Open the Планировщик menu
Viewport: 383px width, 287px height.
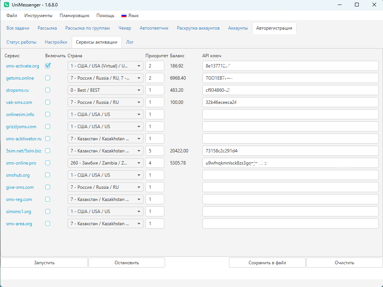tap(74, 16)
